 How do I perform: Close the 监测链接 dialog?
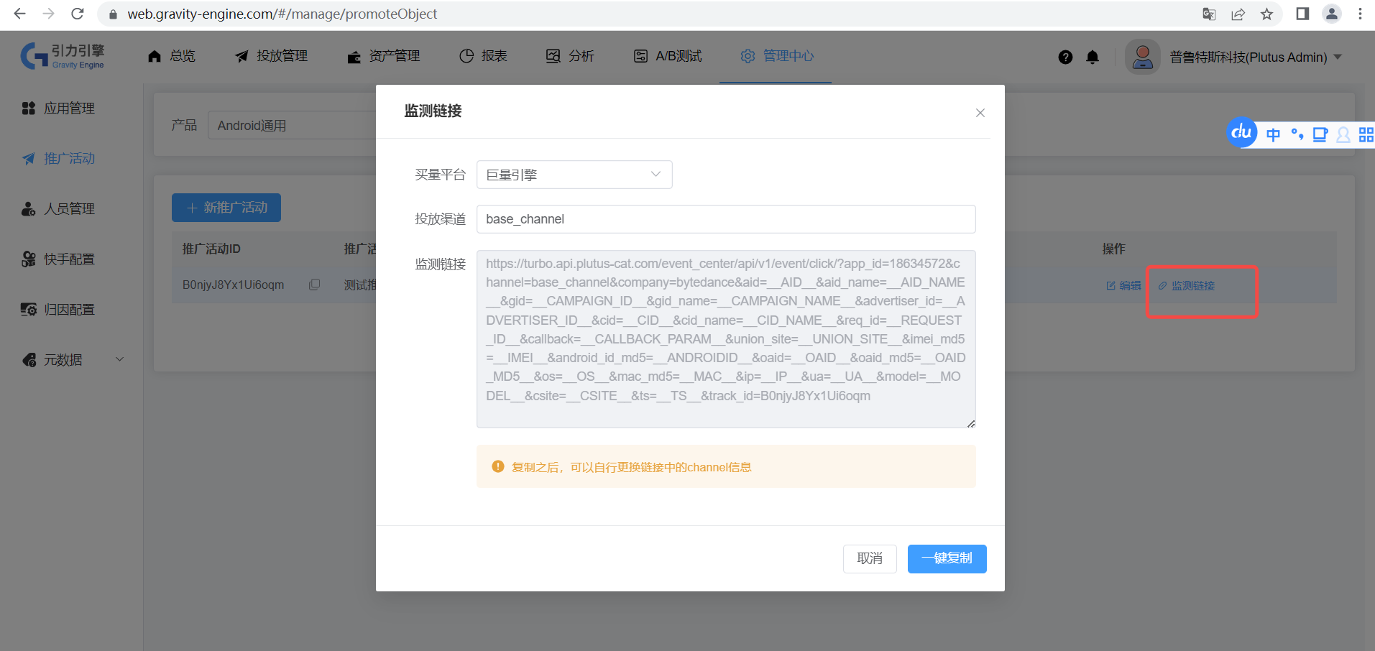click(980, 113)
